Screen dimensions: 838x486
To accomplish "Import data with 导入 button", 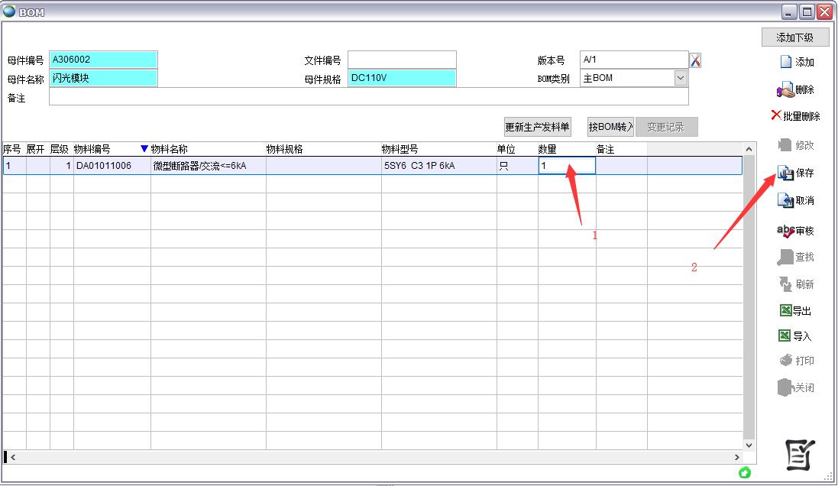I will (795, 336).
